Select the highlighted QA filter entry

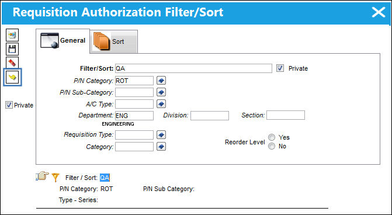(105, 178)
